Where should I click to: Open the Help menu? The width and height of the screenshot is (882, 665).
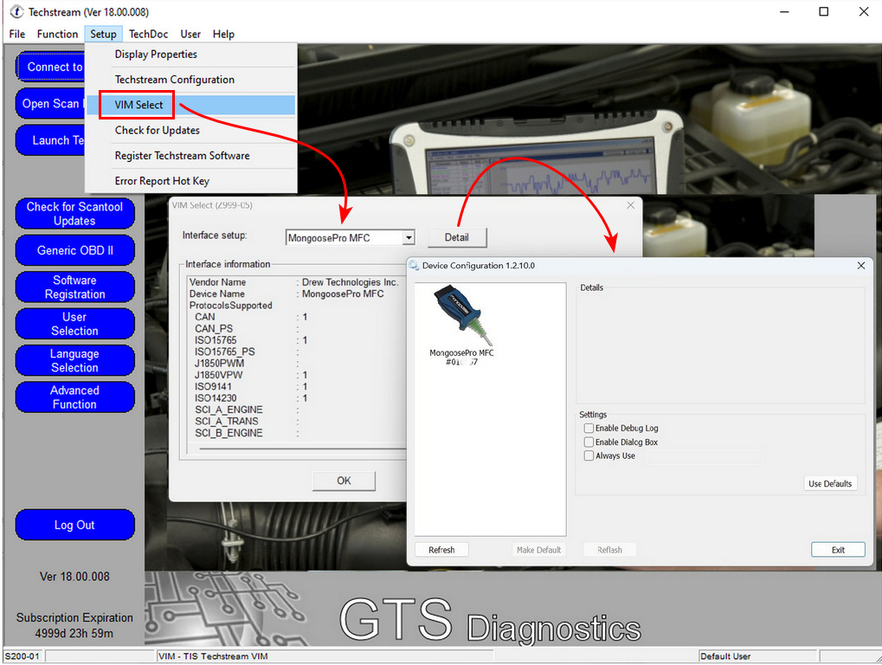click(223, 34)
